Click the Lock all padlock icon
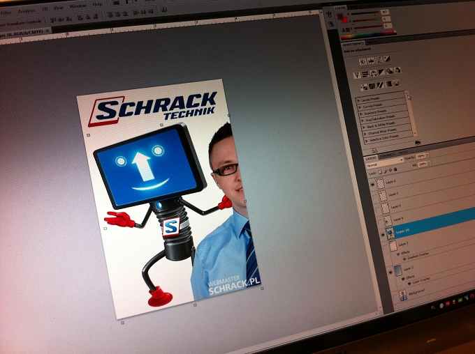 (395, 169)
